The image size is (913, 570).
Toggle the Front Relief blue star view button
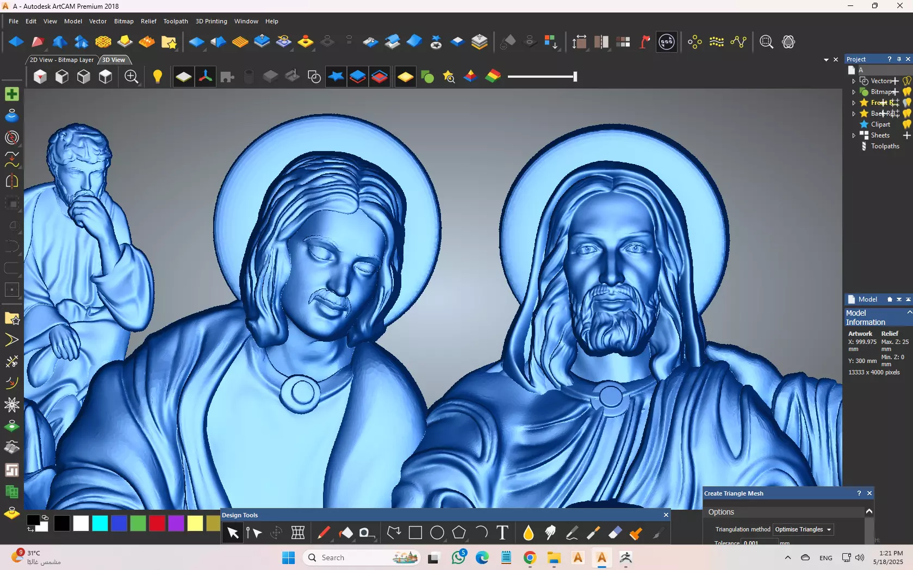336,77
